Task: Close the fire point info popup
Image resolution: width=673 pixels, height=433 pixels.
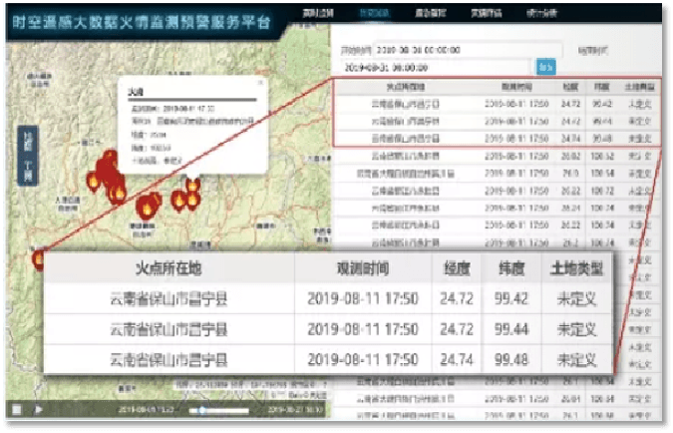Action: pos(260,83)
